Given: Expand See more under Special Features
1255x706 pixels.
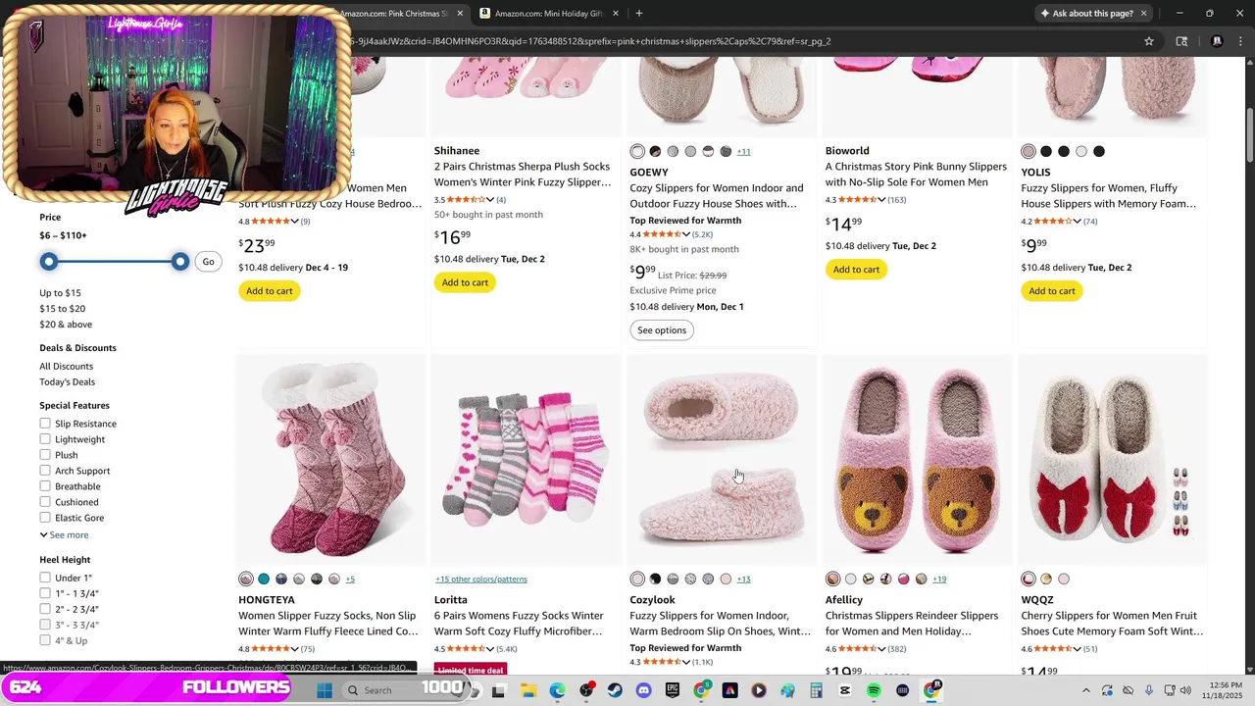Looking at the screenshot, I should pos(65,535).
